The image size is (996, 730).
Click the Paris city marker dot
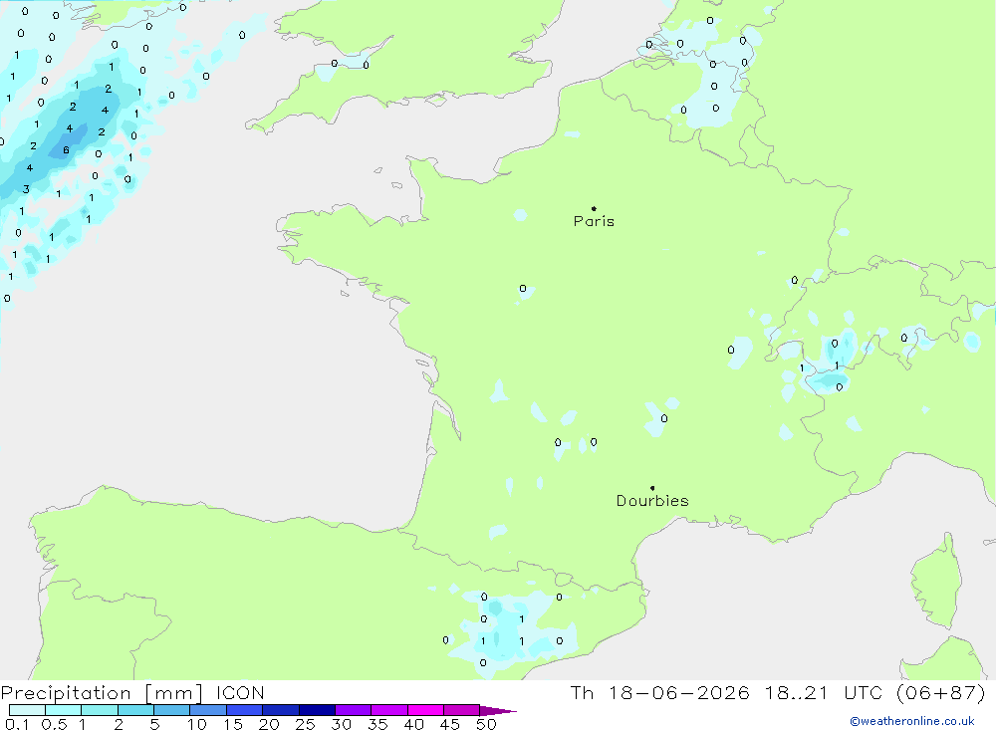[x=594, y=208]
